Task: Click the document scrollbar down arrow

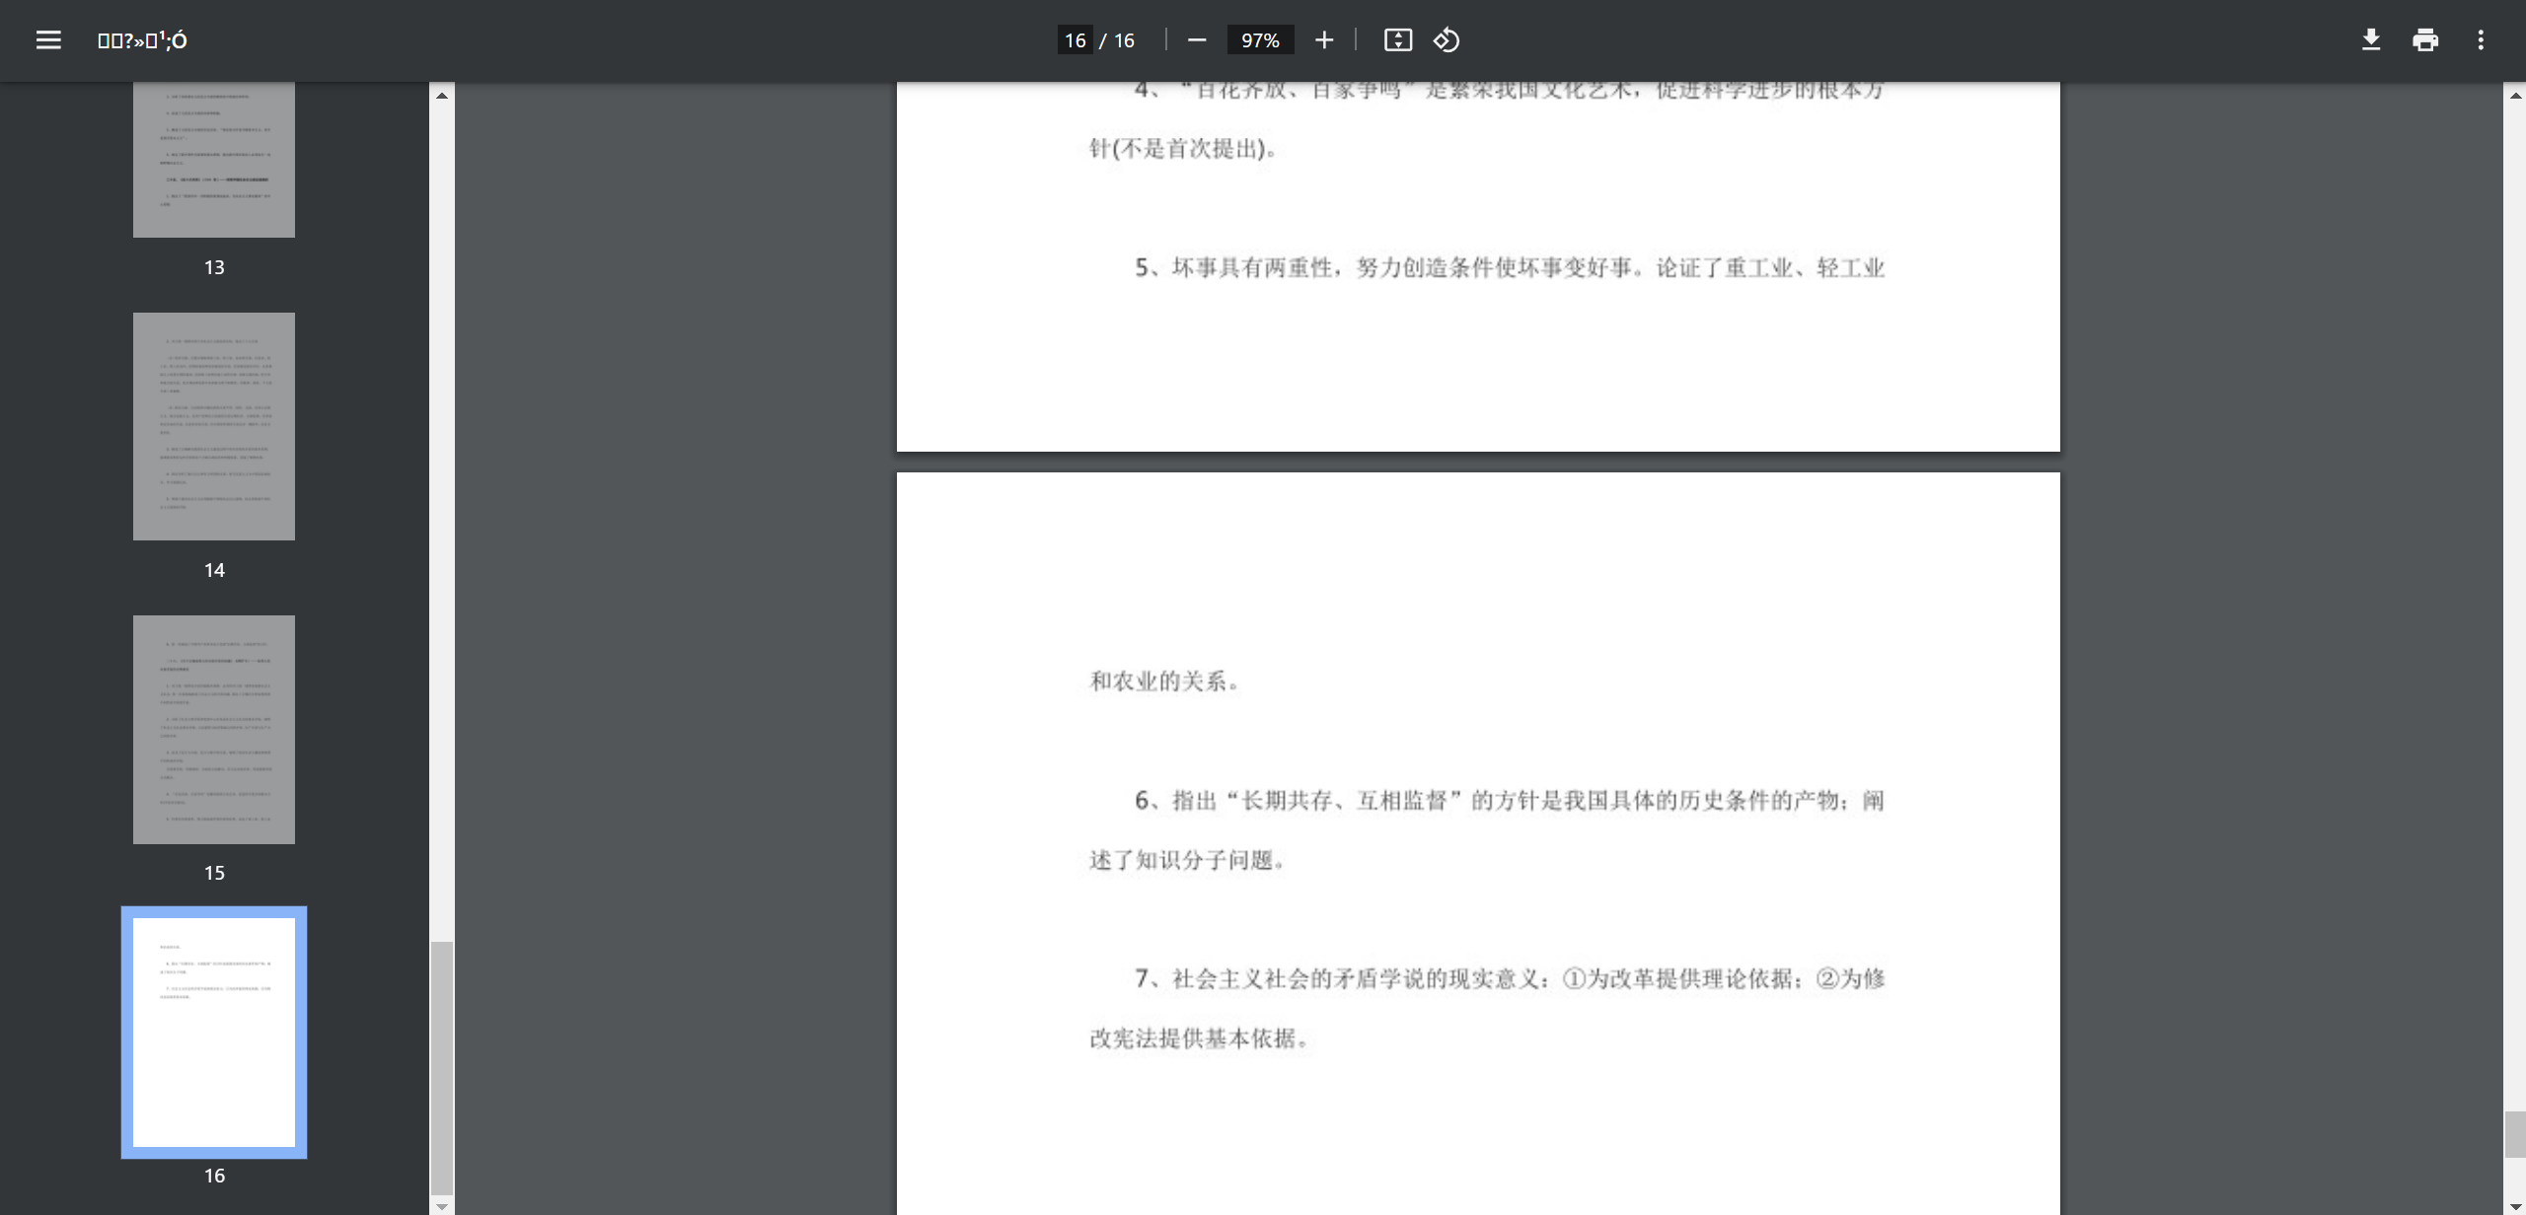Action: coord(2515,1205)
